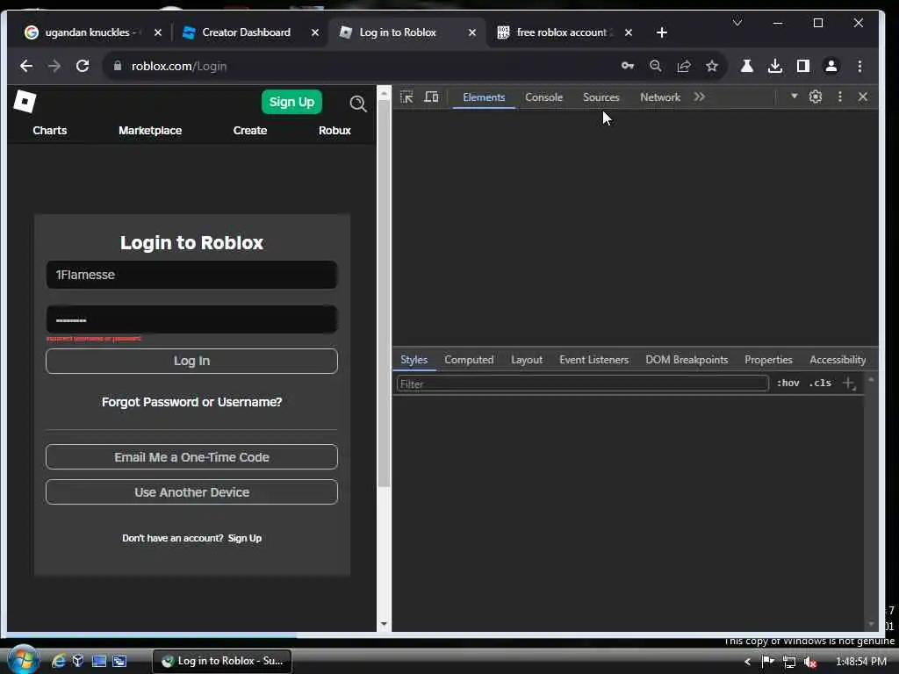Open the DevTools Elements tab

[484, 97]
